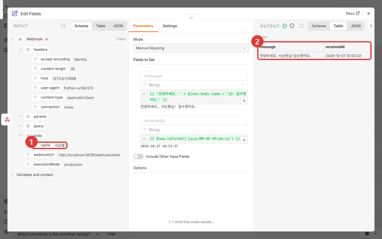Expand Variables and context
Image resolution: width=382 pixels, height=239 pixels.
point(13,175)
